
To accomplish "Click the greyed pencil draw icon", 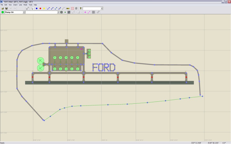I will [73, 12].
